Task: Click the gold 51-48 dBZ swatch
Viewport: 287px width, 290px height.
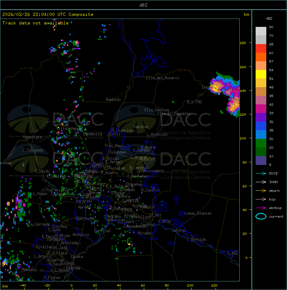Action: coord(261,83)
